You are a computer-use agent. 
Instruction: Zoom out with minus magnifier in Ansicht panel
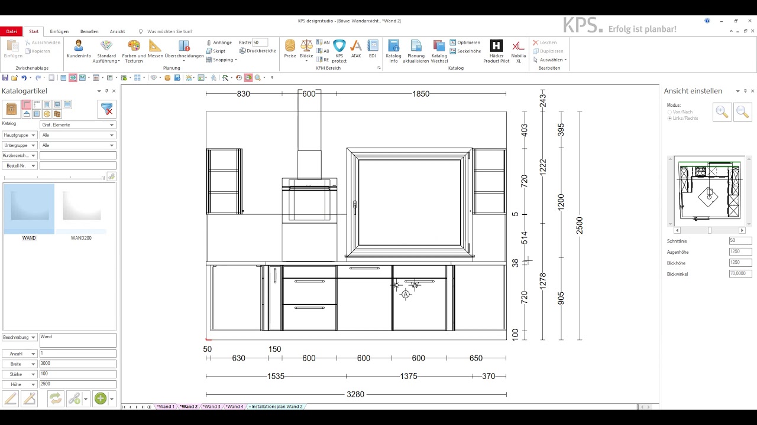click(743, 112)
